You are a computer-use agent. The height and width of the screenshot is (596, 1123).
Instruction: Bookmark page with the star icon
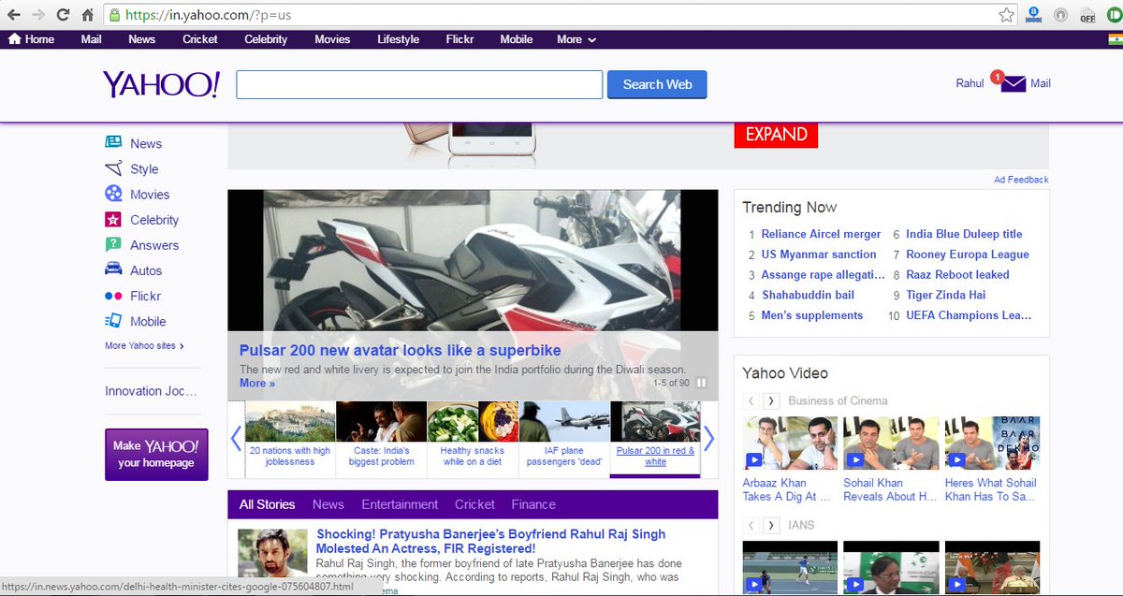point(1006,15)
